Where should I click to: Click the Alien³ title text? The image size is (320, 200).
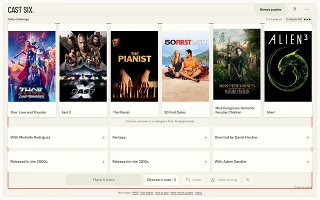point(271,112)
